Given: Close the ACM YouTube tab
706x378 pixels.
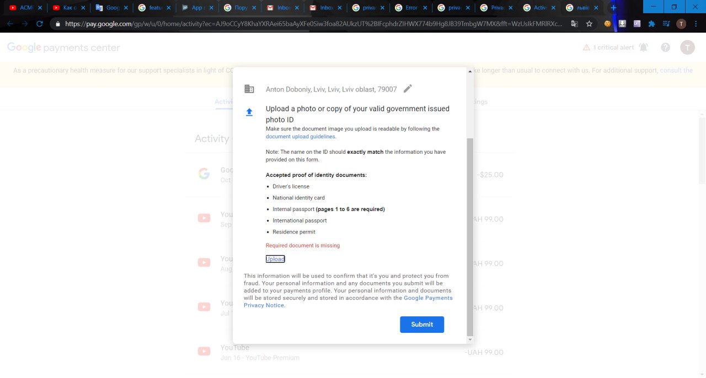Looking at the screenshot, I should pos(40,8).
